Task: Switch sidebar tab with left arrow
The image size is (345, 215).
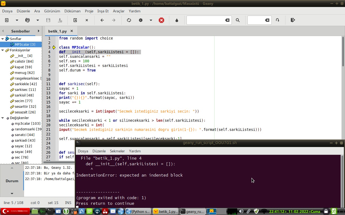Action: tap(3, 31)
